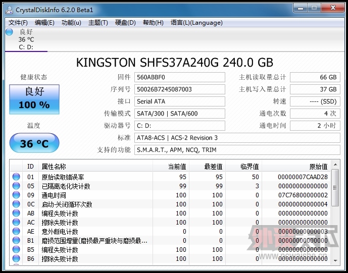Screen dimensions: 348x273
Task: Click raw value 00000007CAAD28
Action: point(303,177)
